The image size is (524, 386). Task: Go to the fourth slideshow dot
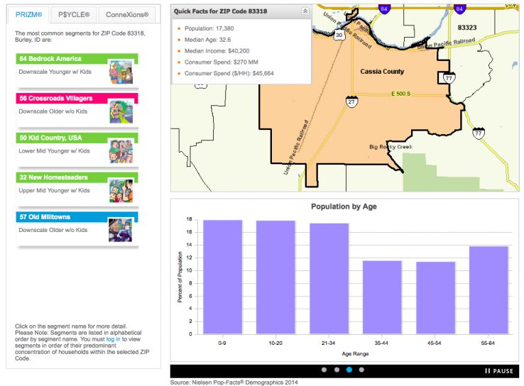coord(361,370)
